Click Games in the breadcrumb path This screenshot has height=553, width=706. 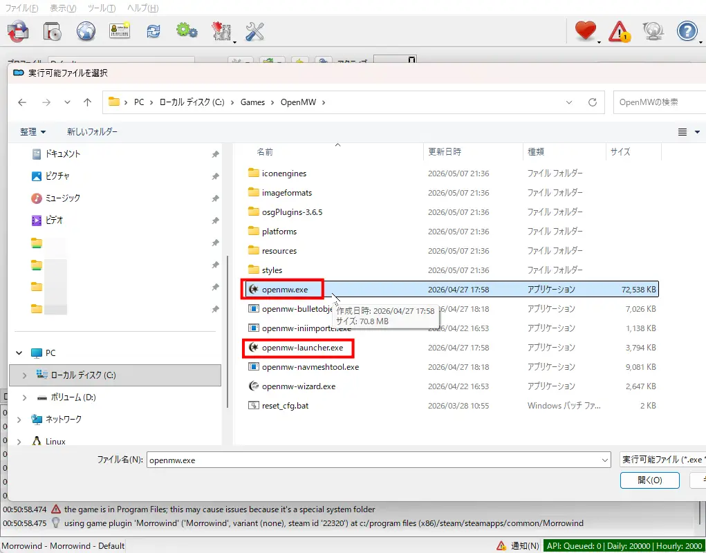[x=252, y=102]
